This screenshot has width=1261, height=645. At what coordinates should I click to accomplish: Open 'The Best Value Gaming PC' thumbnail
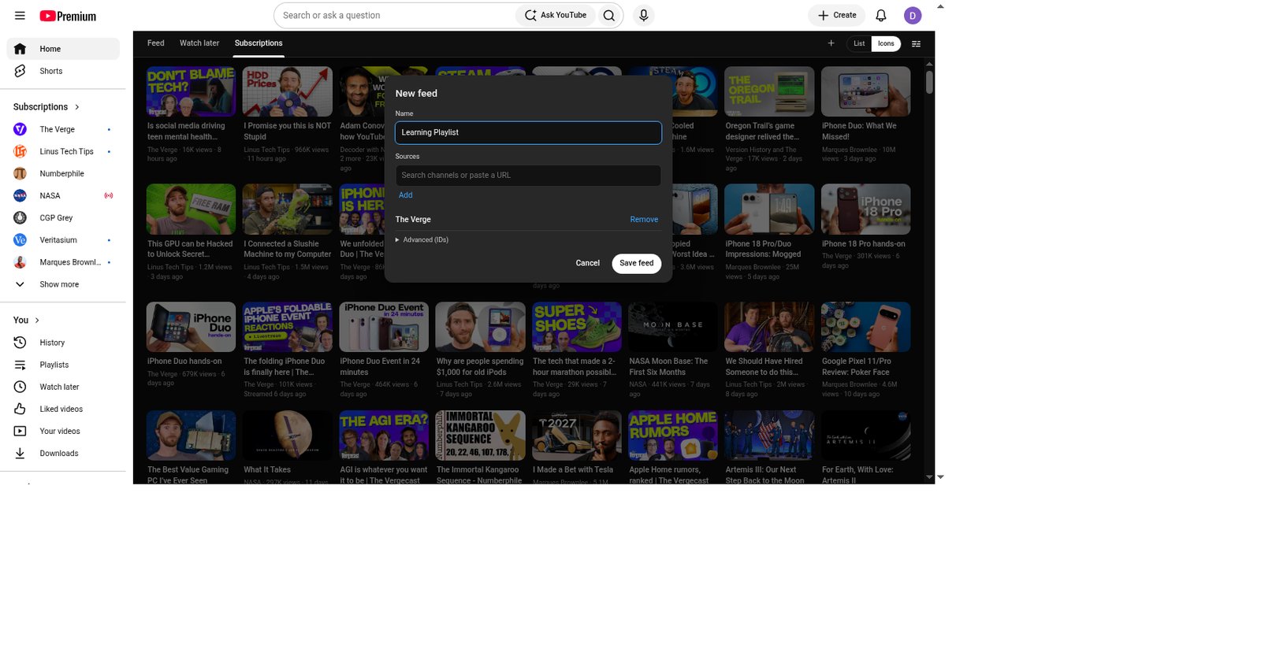point(191,436)
